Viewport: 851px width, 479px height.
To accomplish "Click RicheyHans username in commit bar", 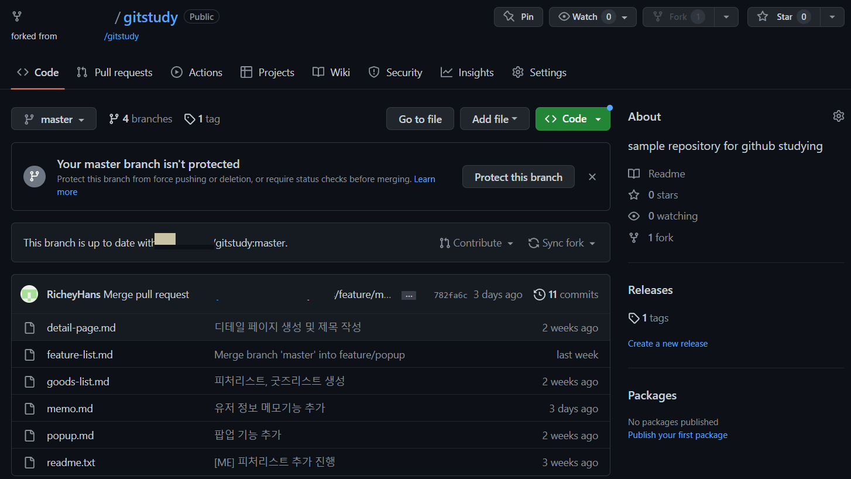I will pos(74,295).
